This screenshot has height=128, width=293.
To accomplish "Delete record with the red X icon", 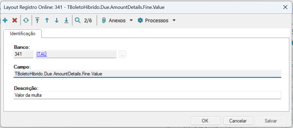I will [x=15, y=20].
